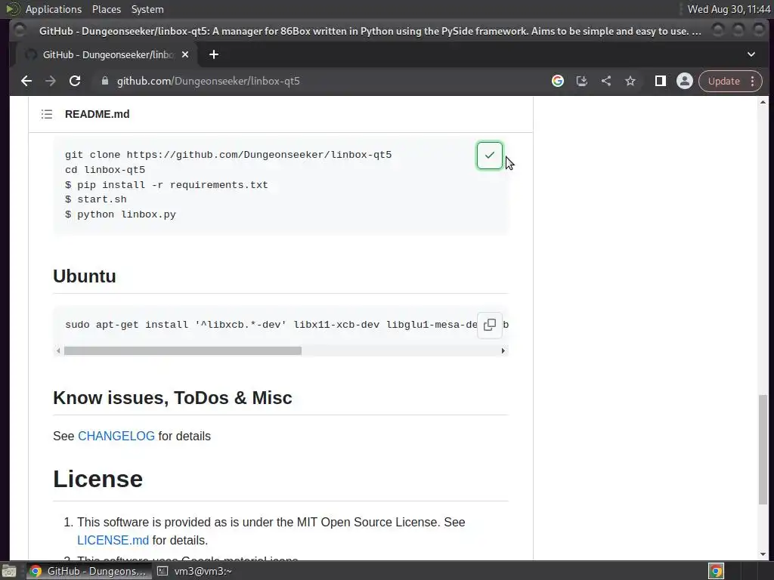Click the 'Know issues, ToDos & Misc' heading
Screen dimensions: 774x580
[172, 397]
